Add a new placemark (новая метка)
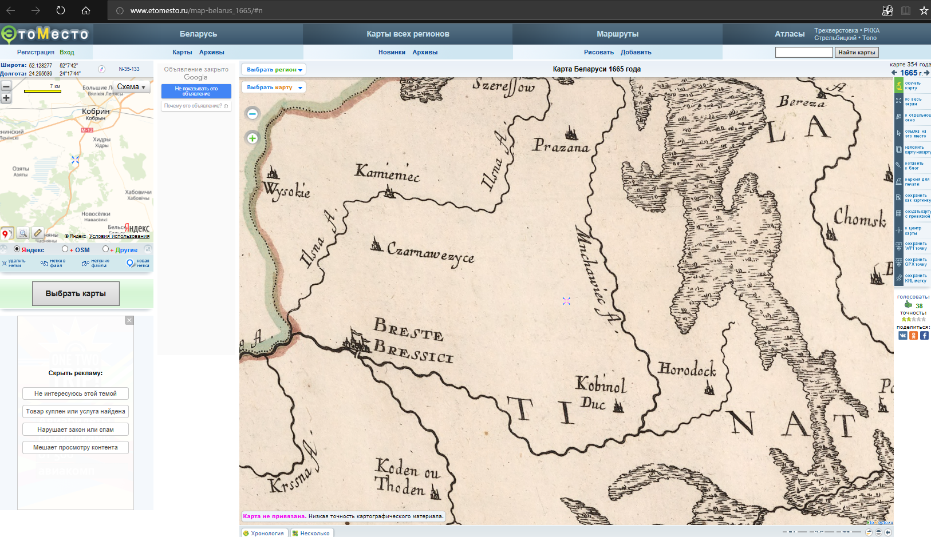The width and height of the screenshot is (931, 537). tap(138, 263)
